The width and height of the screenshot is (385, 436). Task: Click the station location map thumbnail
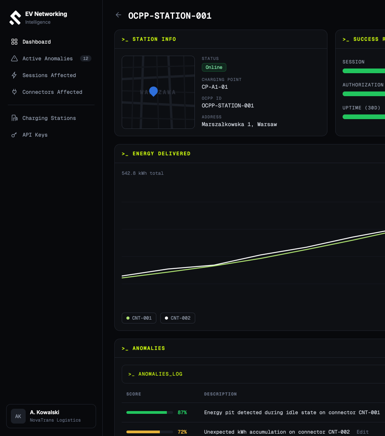[x=158, y=92]
